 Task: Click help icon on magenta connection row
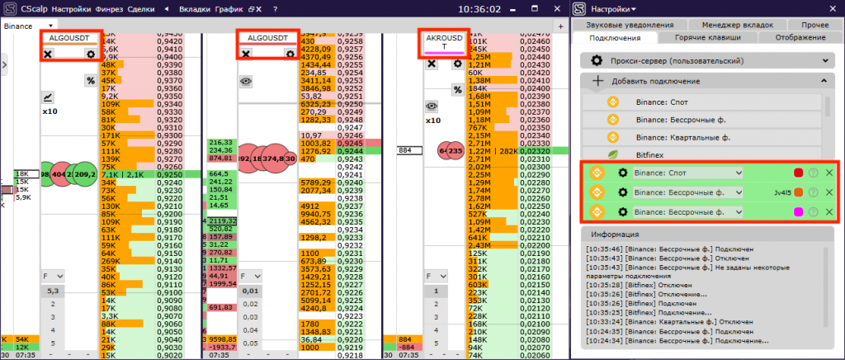pyautogui.click(x=814, y=212)
